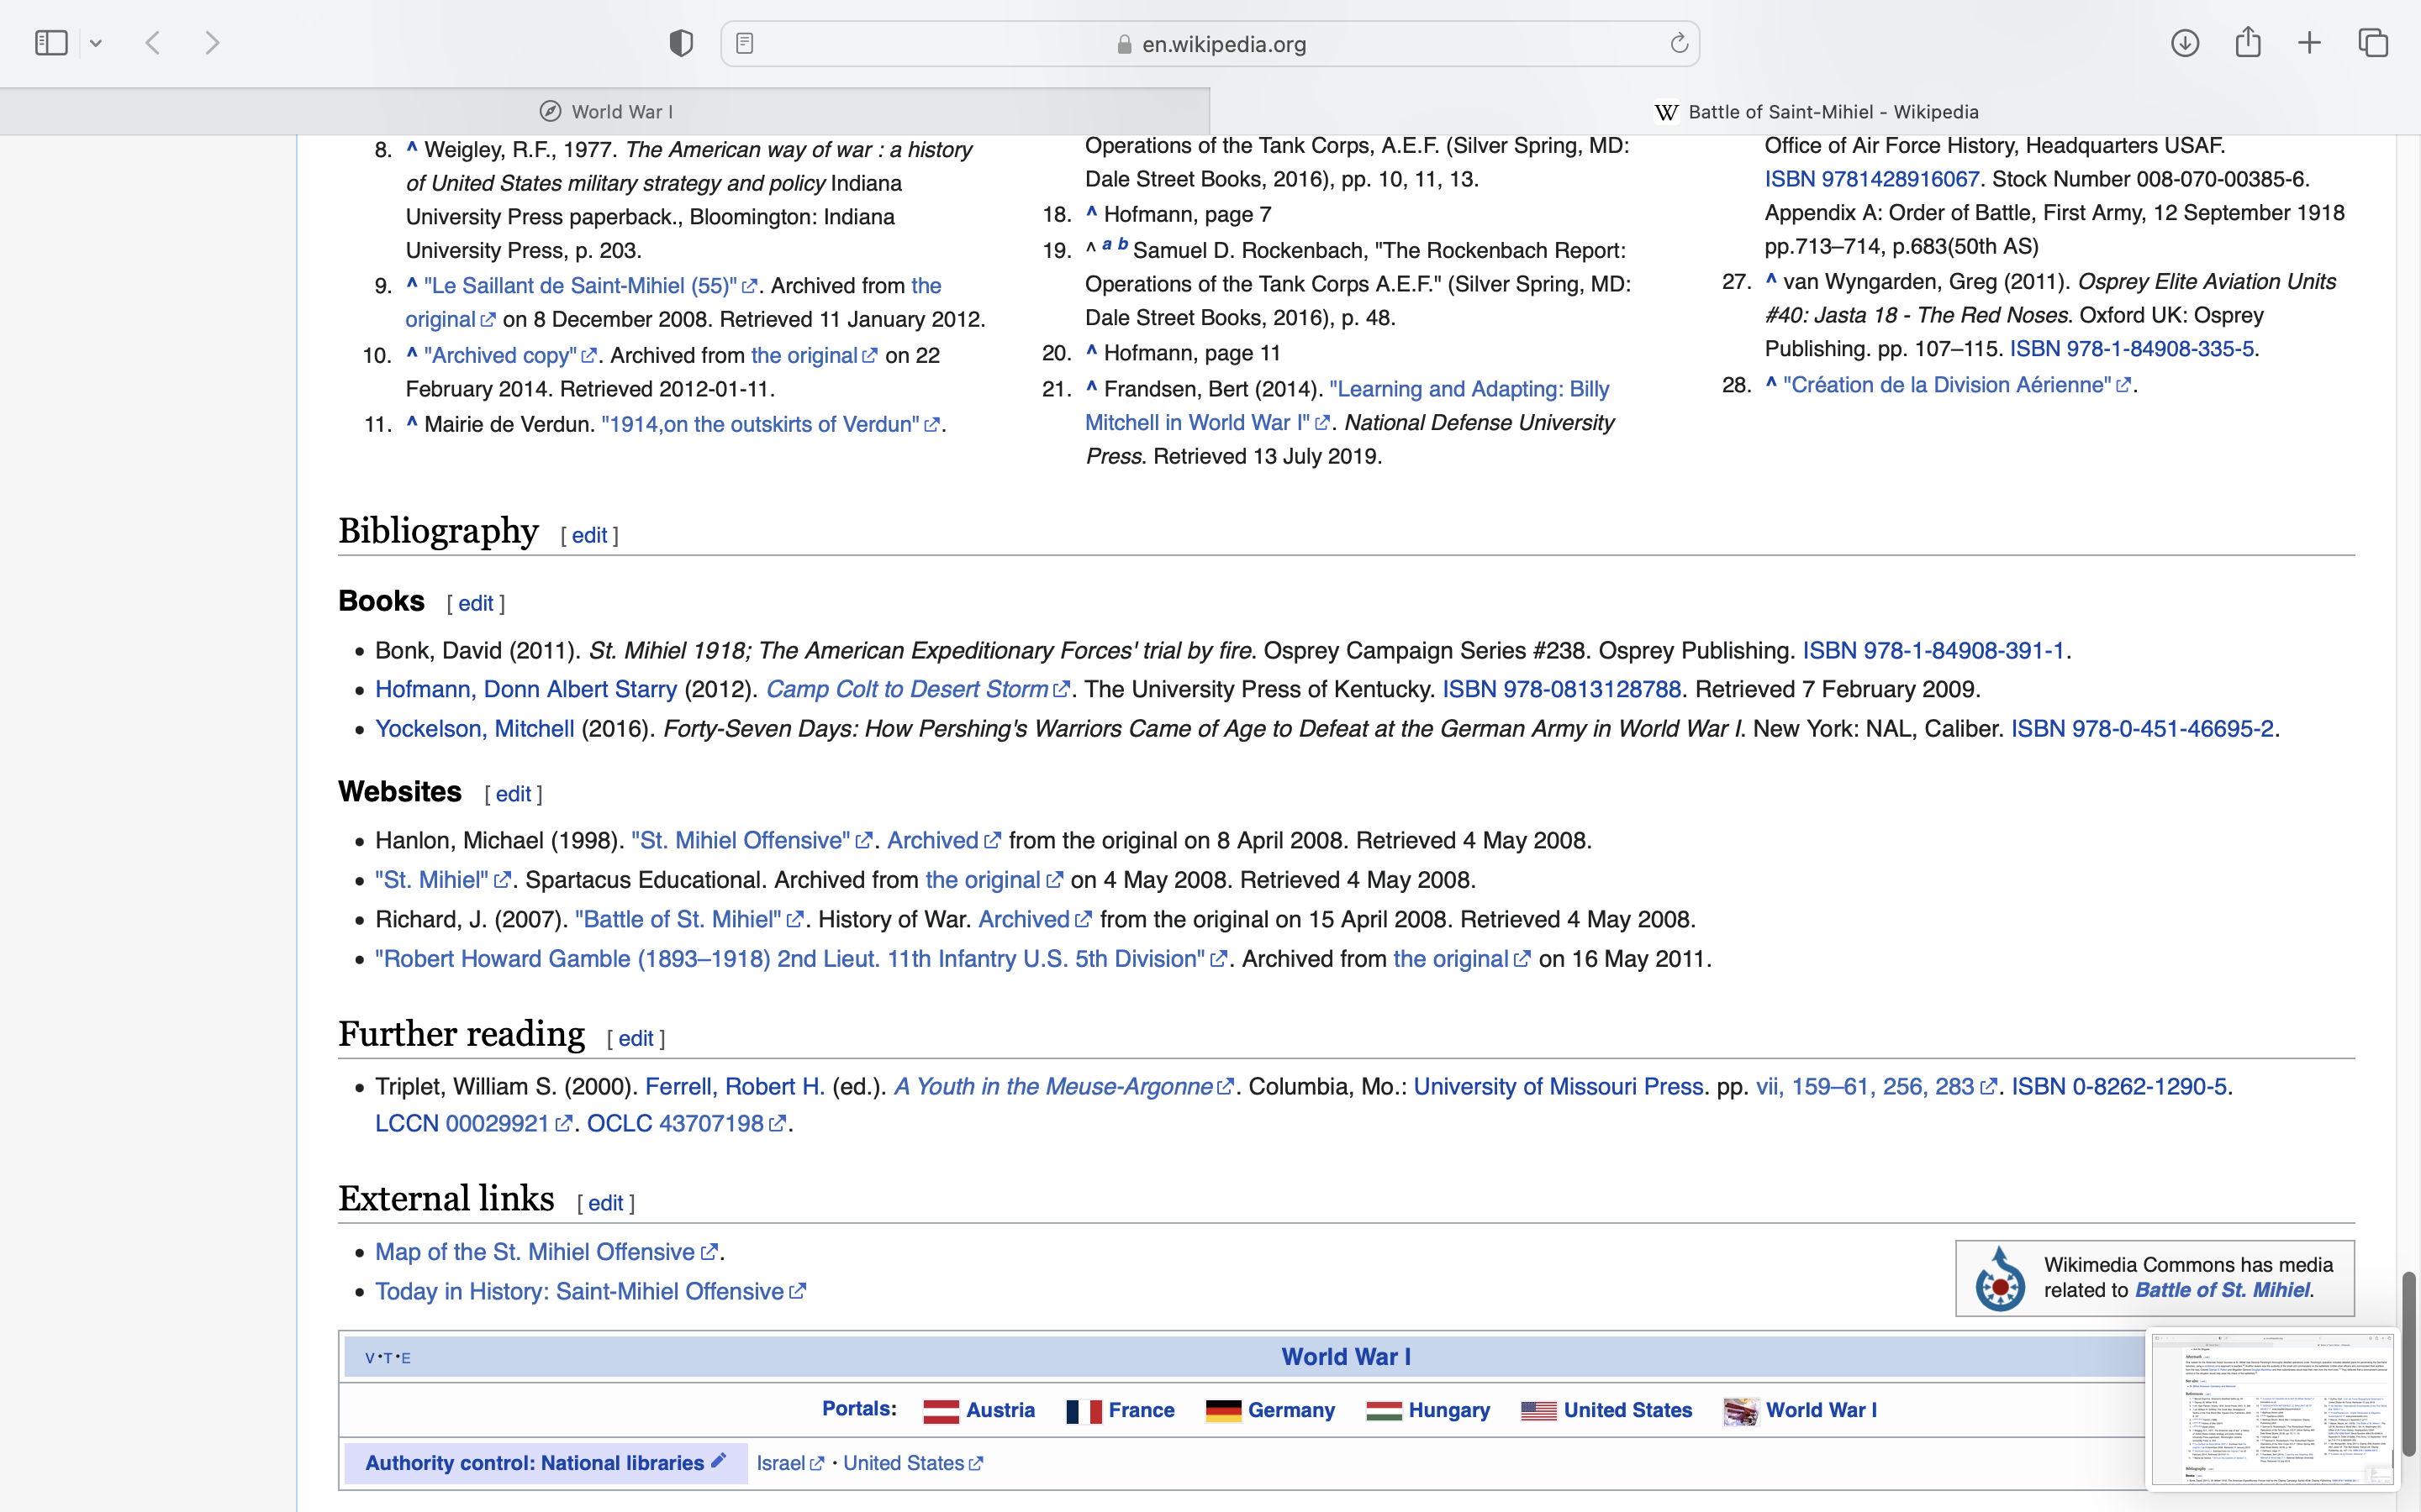Image resolution: width=2421 pixels, height=1512 pixels.
Task: Show the downloads icon
Action: pos(2185,43)
